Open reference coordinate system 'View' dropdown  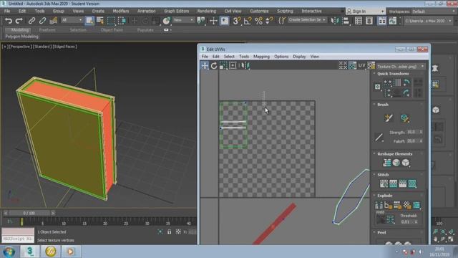point(183,20)
